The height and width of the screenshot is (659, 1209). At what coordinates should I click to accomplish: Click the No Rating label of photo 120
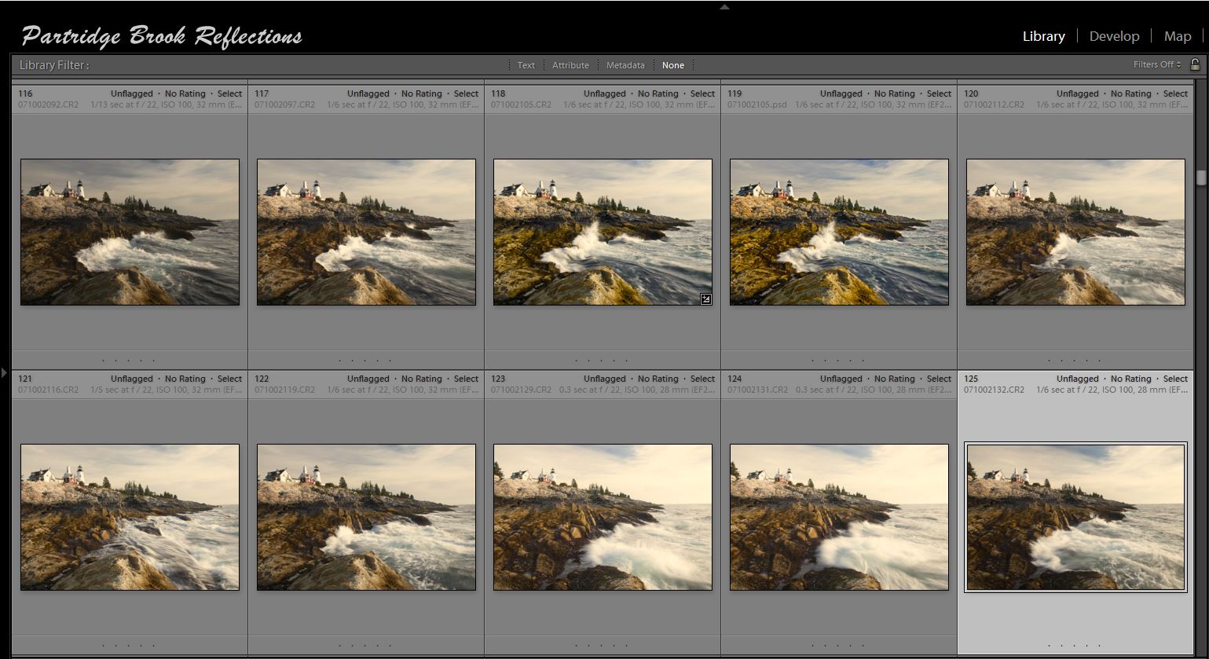coord(1131,93)
